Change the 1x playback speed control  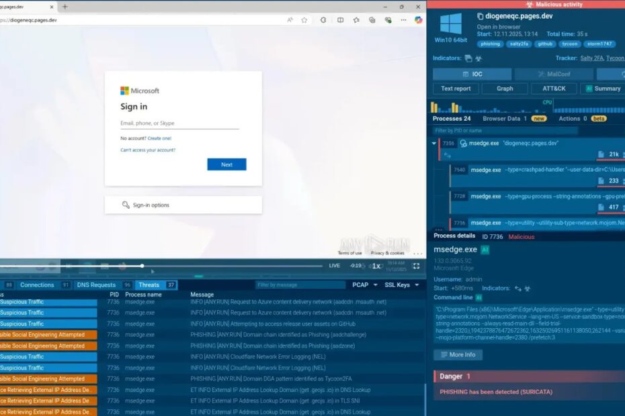point(376,266)
